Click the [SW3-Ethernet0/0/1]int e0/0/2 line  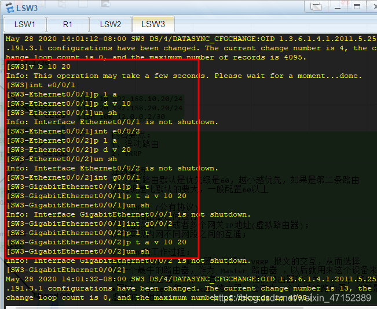73,131
